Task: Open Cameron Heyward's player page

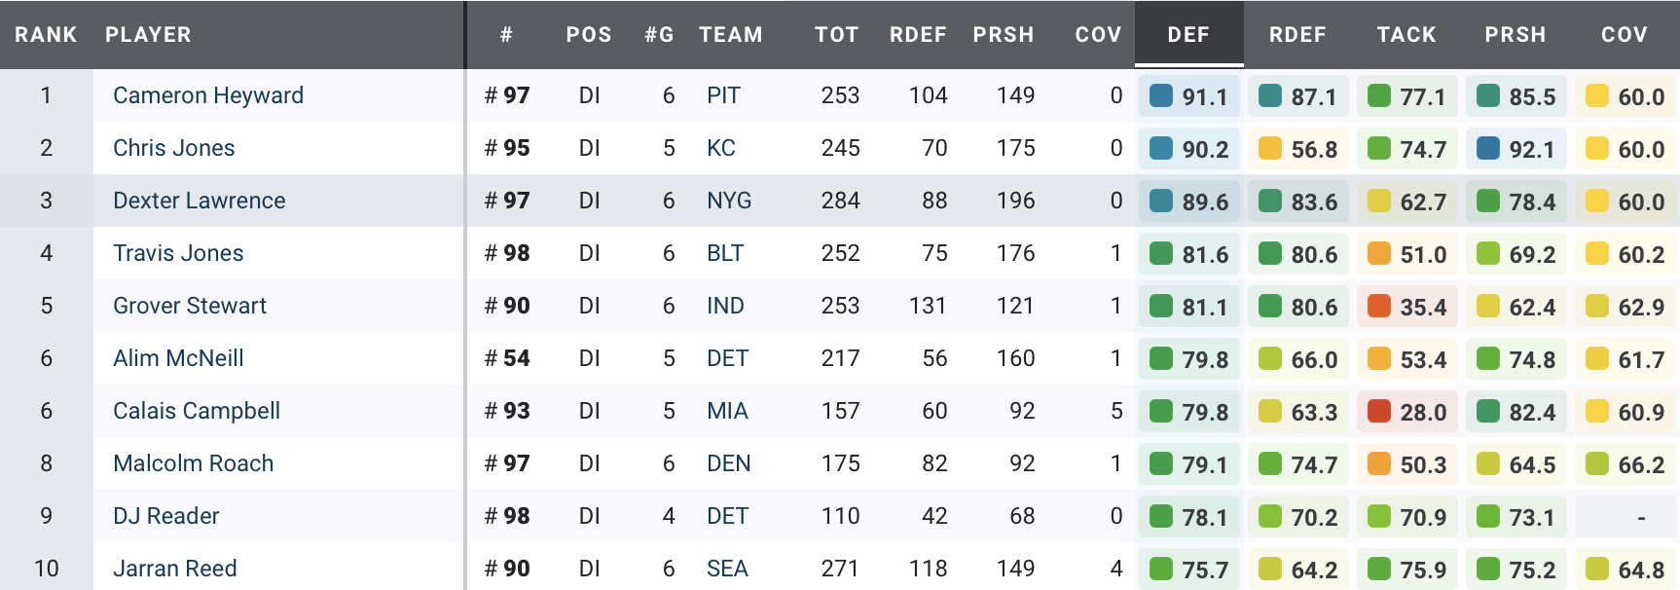Action: 208,95
